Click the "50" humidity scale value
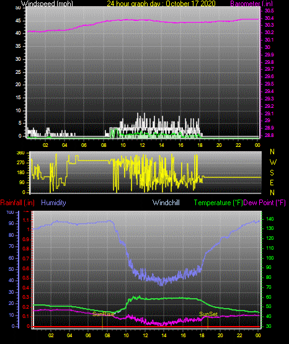The image size is (289, 344). coord(11,269)
